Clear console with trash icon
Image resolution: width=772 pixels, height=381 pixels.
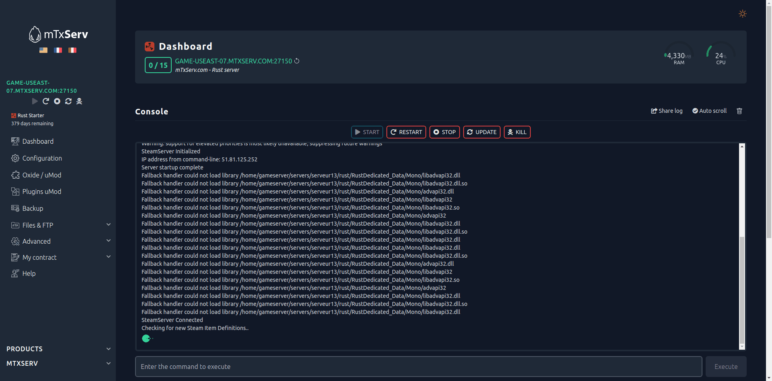pos(739,111)
